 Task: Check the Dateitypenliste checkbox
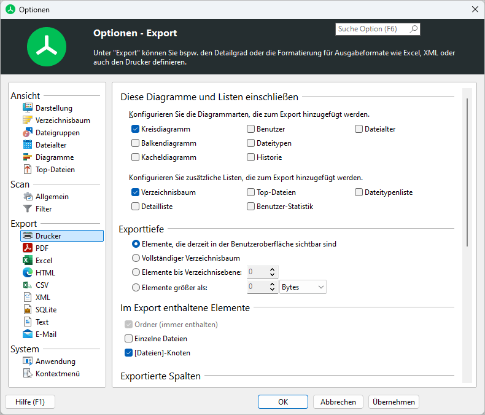359,192
